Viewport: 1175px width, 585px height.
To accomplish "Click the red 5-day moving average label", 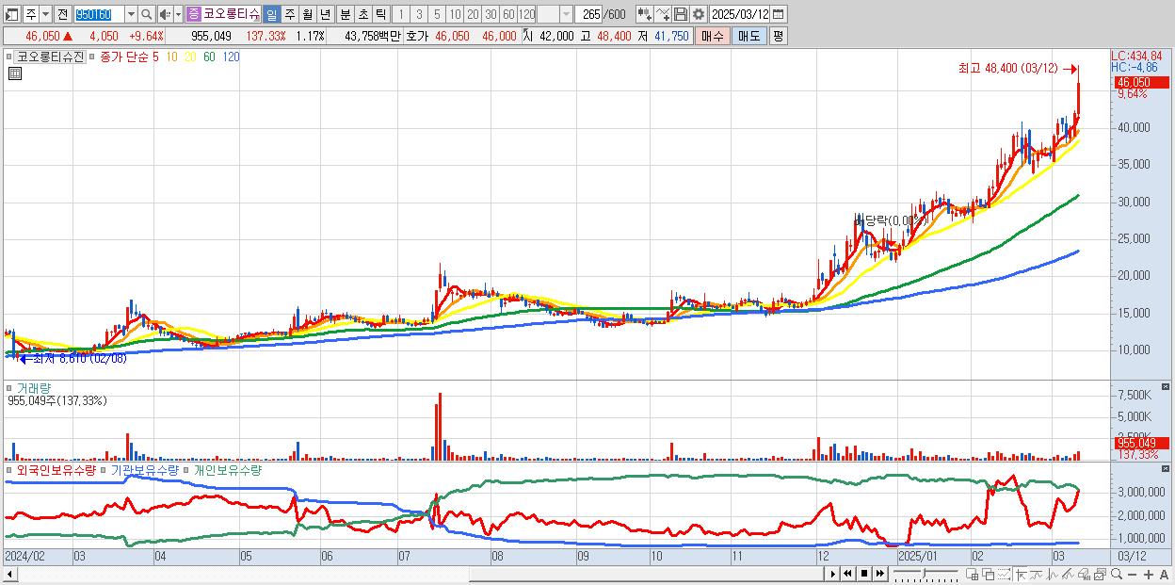I will pyautogui.click(x=155, y=57).
